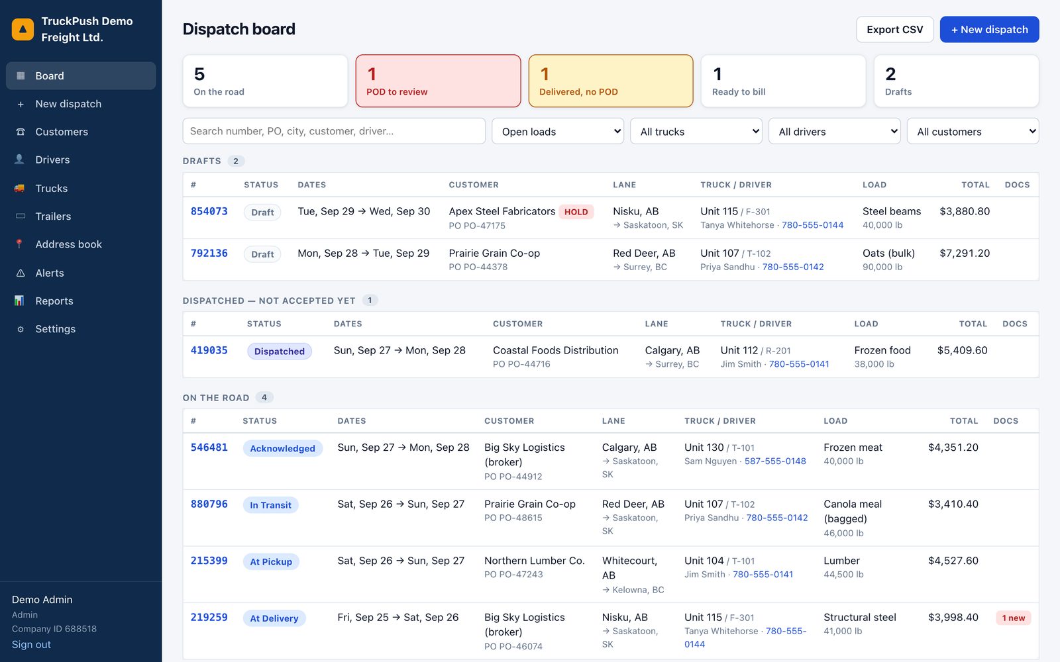Open the Customers section
Viewport: 1060px width, 662px height.
coord(81,132)
